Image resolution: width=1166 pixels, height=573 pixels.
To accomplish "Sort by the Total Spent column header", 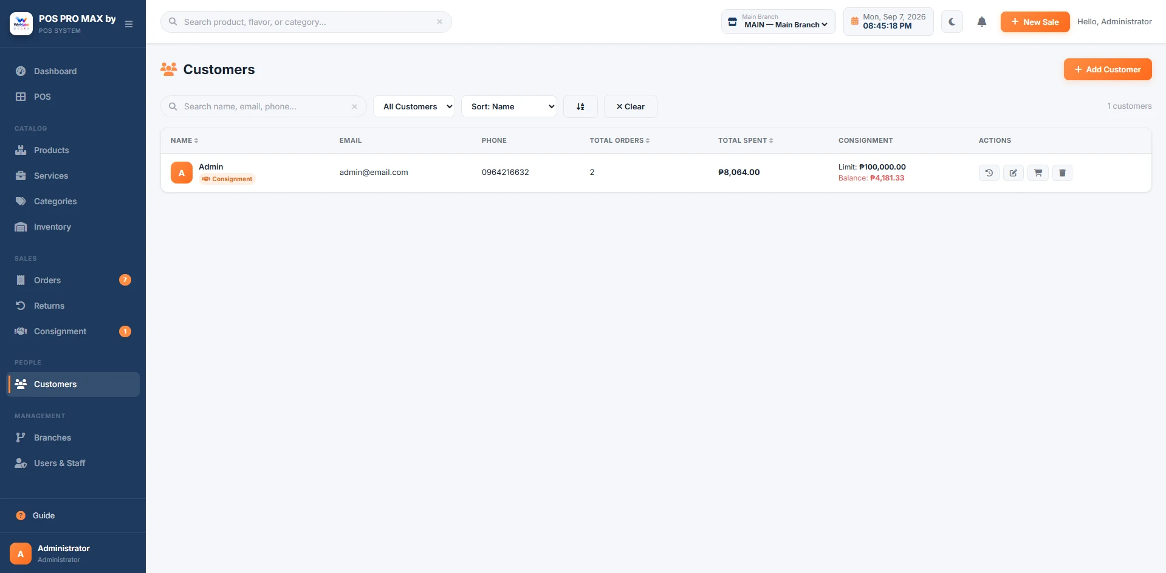I will (746, 140).
